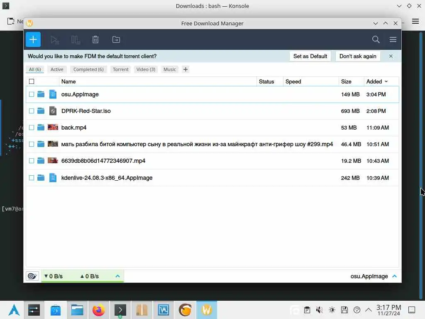Click Konsole terminal taskbar icon
425x319 pixels.
(120, 310)
